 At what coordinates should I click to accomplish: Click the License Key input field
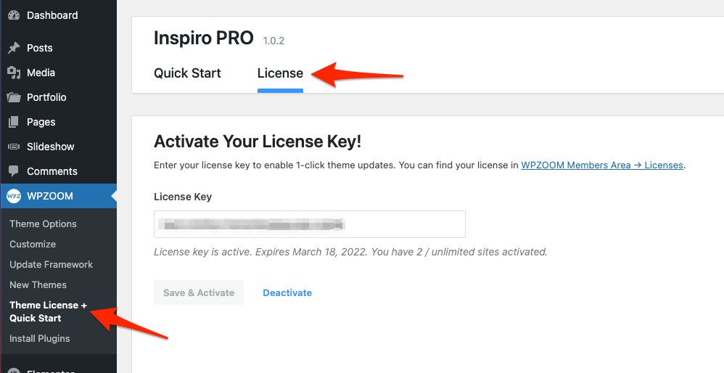pos(309,225)
